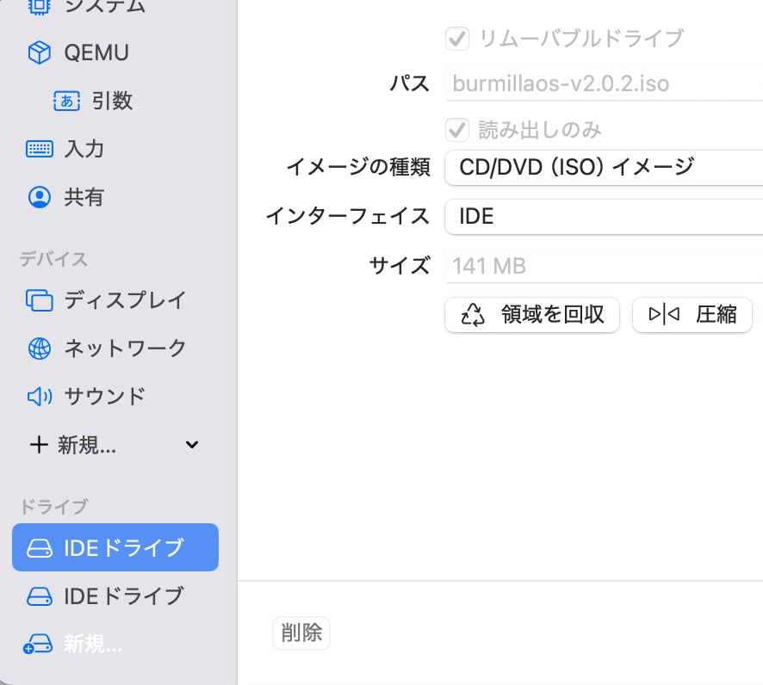Open the イメージの種類 dropdown
This screenshot has height=685, width=763.
click(x=603, y=167)
